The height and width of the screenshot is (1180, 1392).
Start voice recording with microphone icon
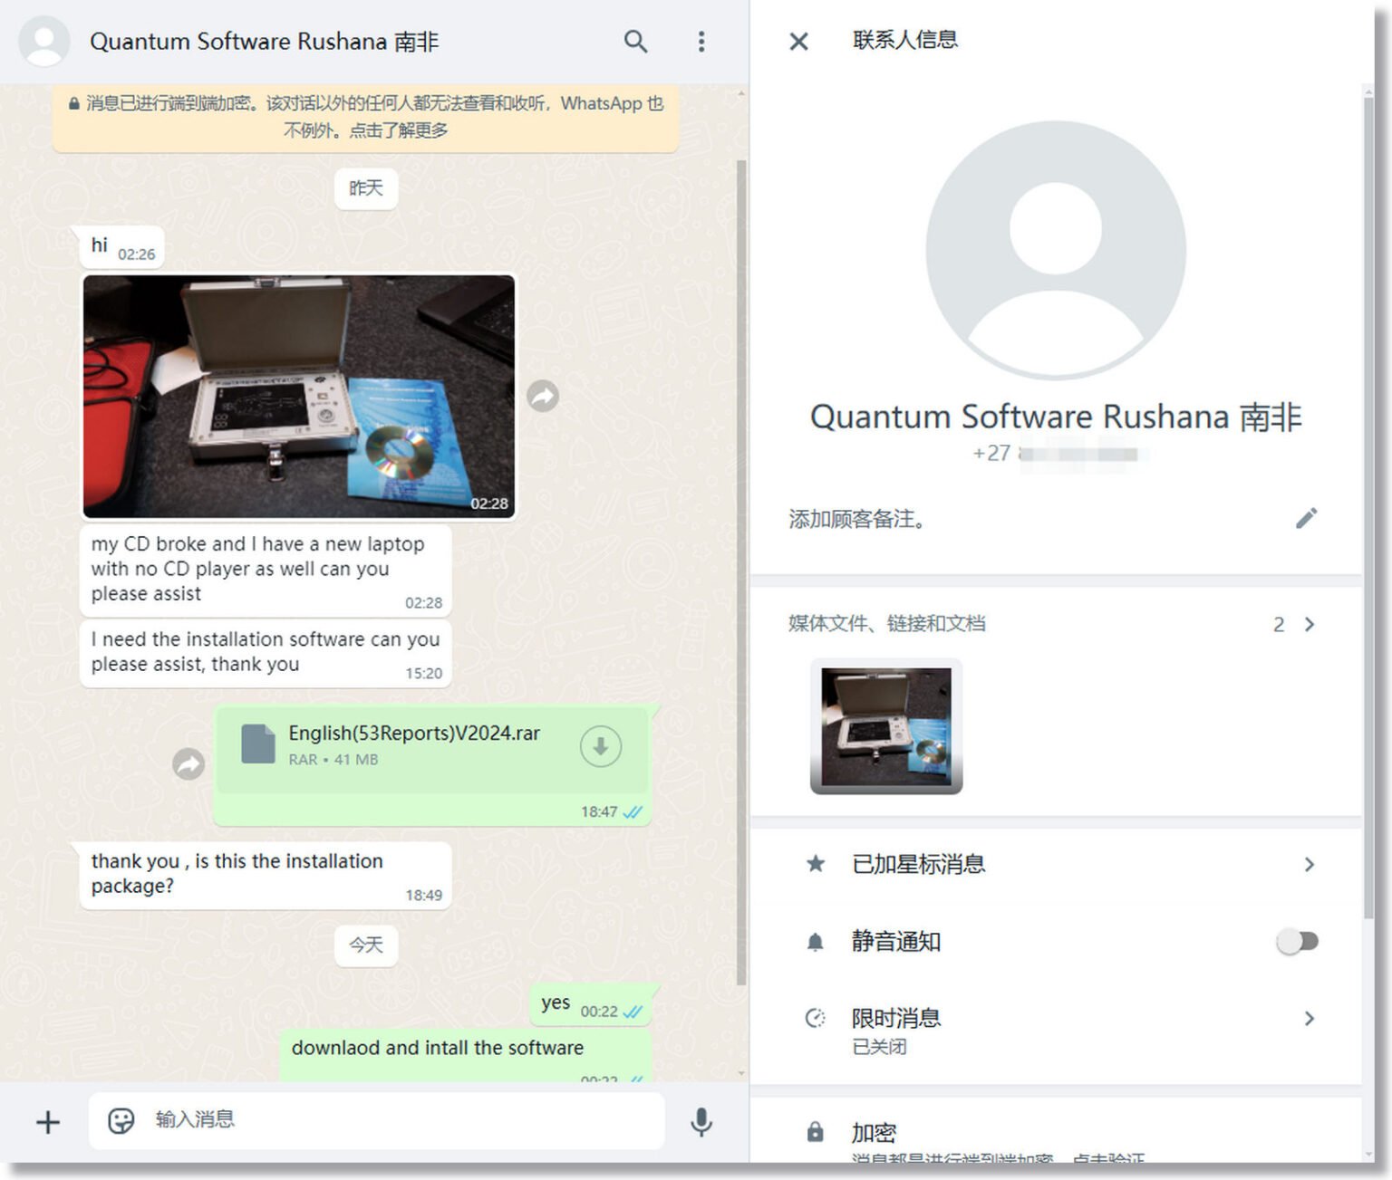coord(701,1121)
